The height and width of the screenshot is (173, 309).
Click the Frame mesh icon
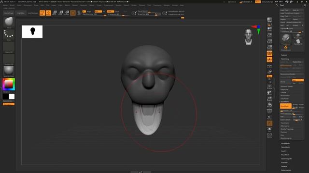click(x=269, y=86)
